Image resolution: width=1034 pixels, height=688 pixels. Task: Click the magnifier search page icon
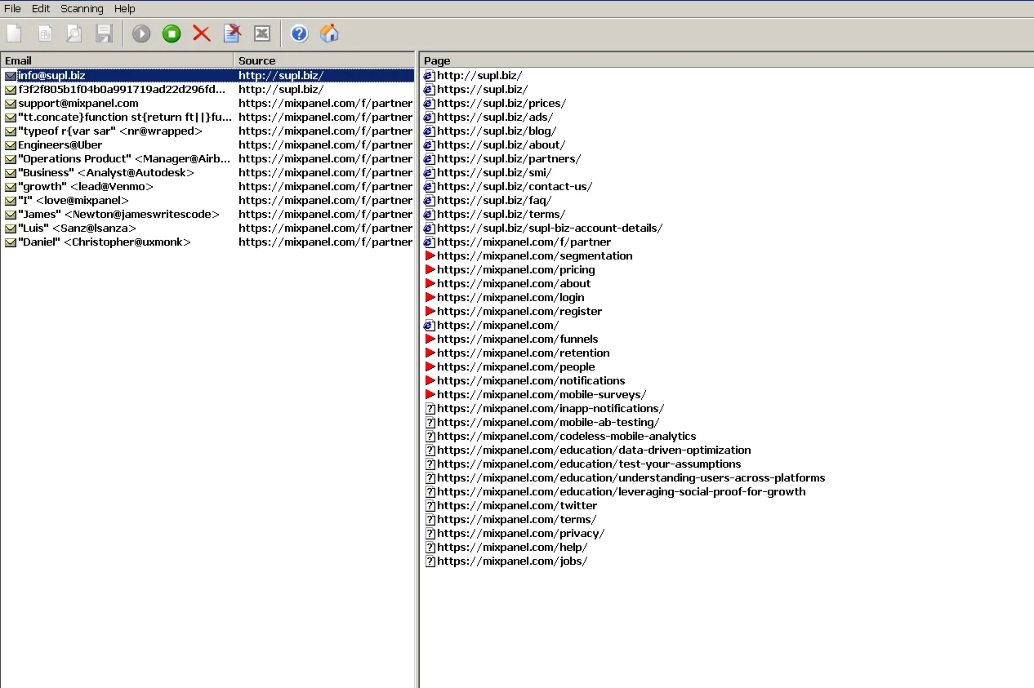pyautogui.click(x=74, y=33)
